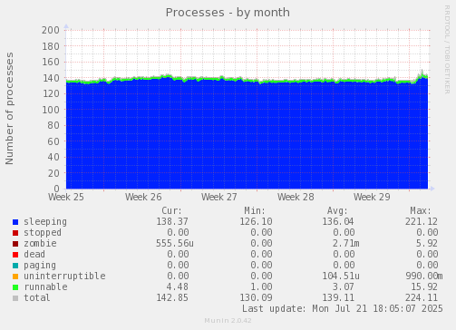Screen dimensions: 456x330
Task: Click the gray total legend swatch
Action: [x=15, y=298]
